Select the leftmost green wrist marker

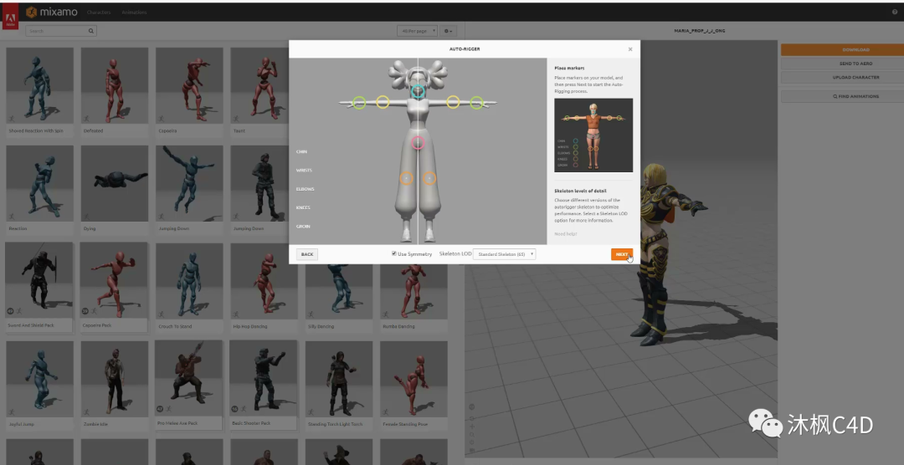(359, 103)
